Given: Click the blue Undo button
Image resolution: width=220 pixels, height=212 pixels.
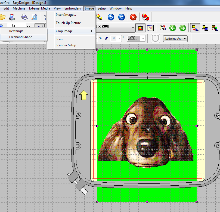Looking at the screenshot, I should pyautogui.click(x=111, y=17).
